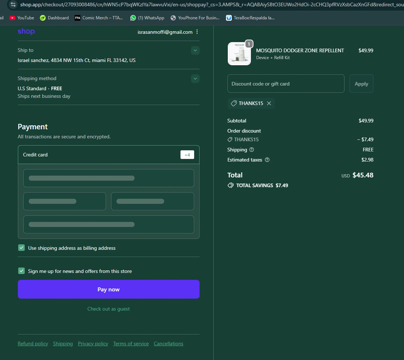Click the Pay now button

[x=109, y=289]
